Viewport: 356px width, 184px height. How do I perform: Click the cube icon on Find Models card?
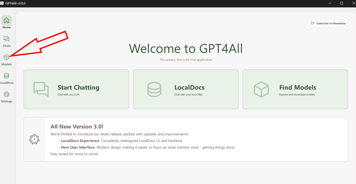261,89
